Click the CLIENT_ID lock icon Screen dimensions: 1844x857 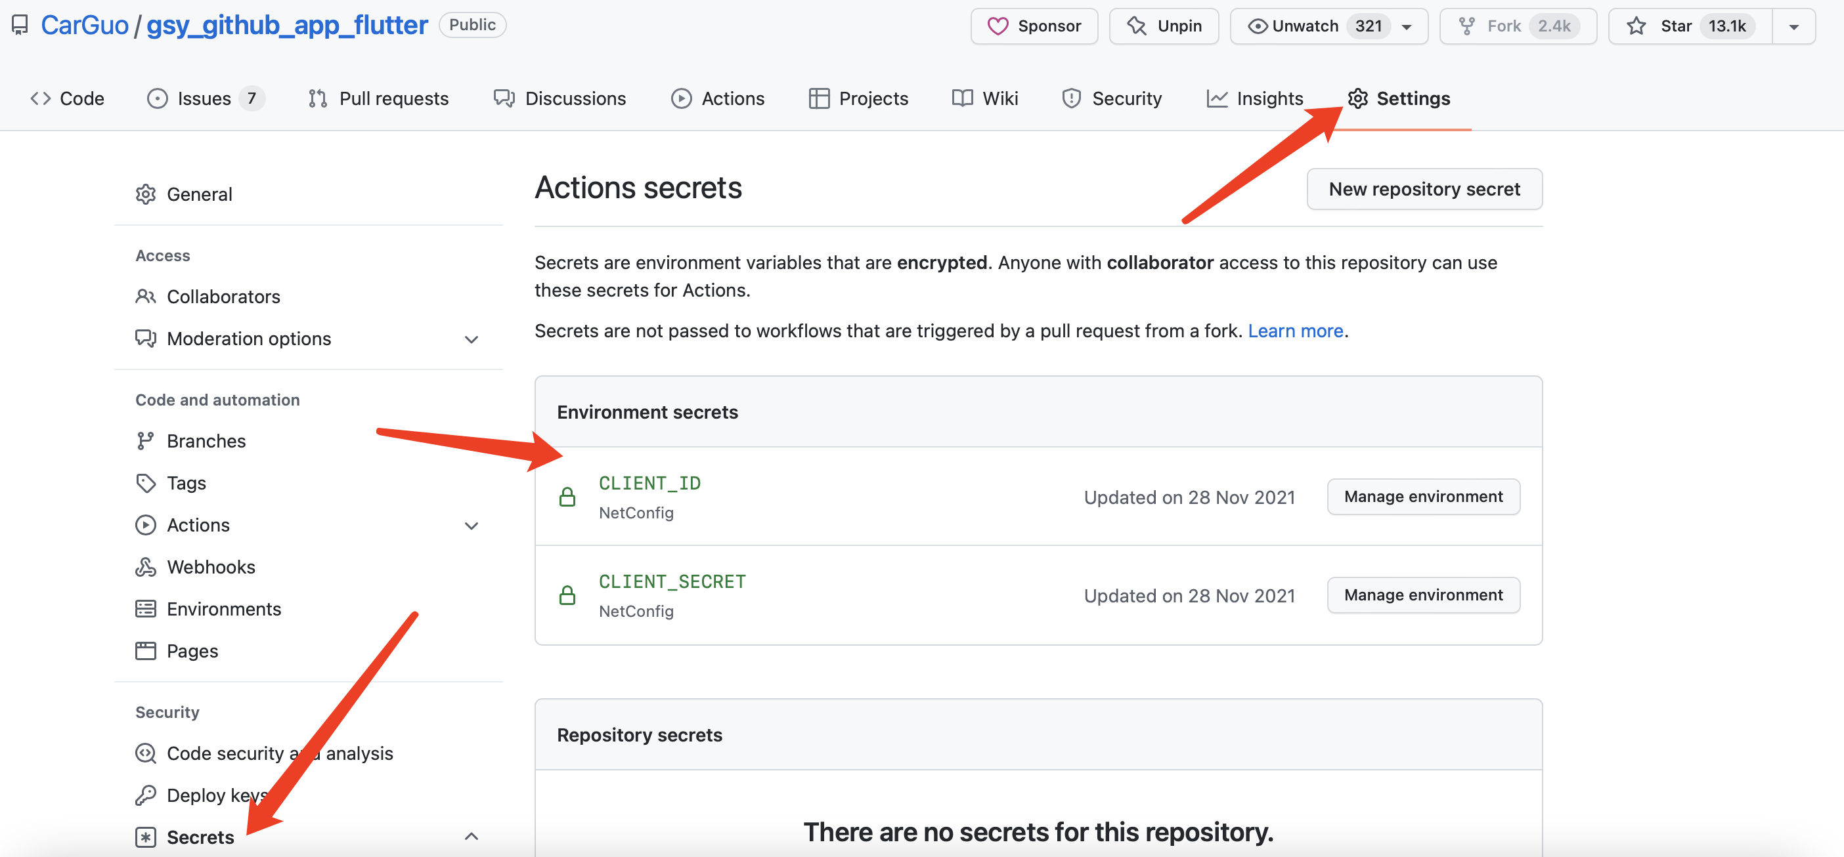pyautogui.click(x=567, y=497)
